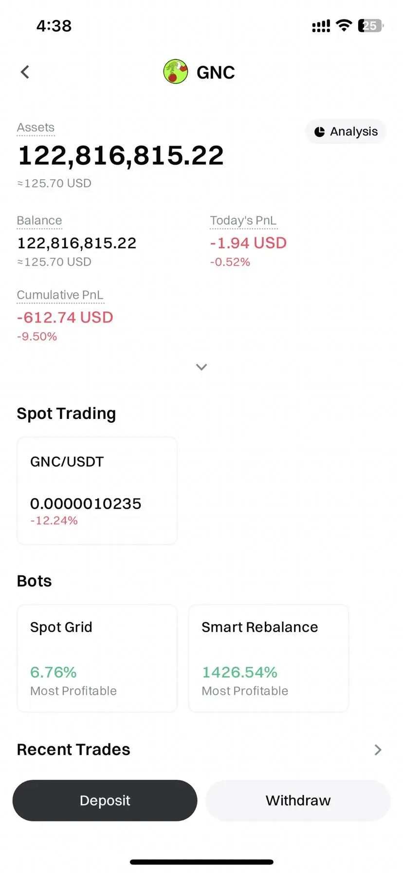The image size is (403, 873).
Task: Open the Recent Trades heading
Action: point(73,749)
